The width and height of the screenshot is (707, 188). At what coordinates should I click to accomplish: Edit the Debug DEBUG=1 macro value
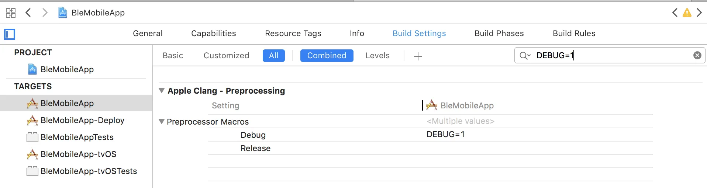[445, 135]
